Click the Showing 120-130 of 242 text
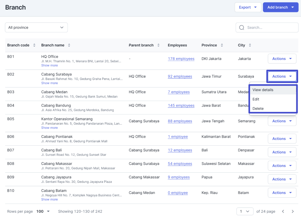This screenshot has width=301, height=218. point(80,212)
